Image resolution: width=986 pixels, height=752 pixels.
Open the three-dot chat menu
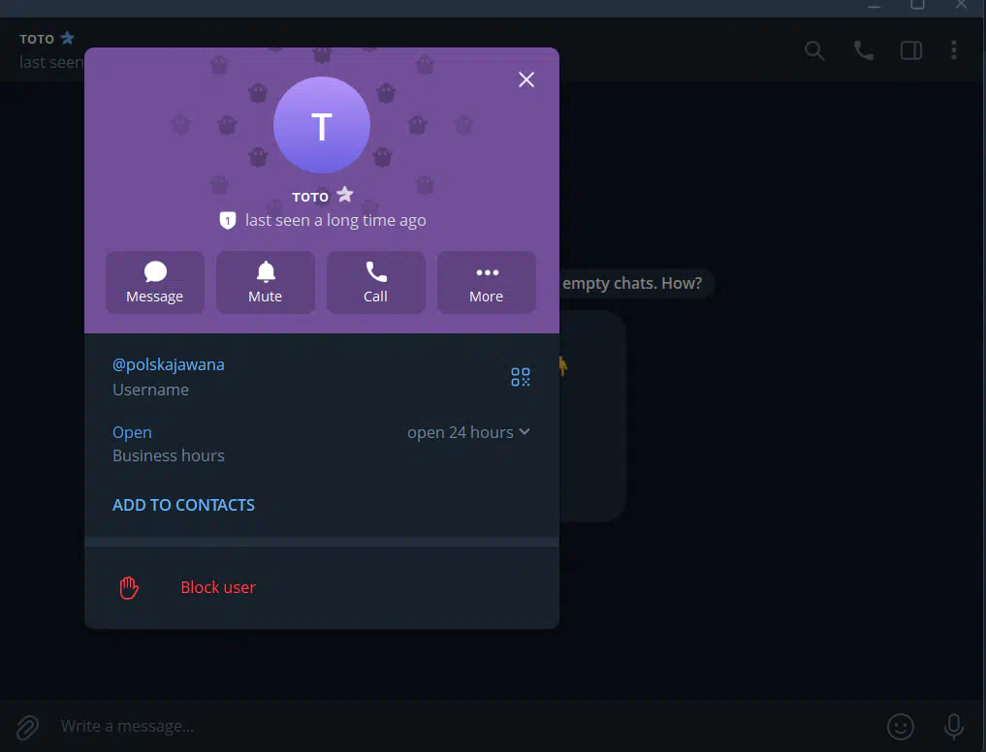(954, 50)
